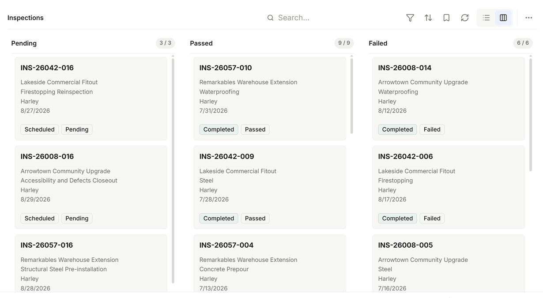Click Failed tag on INS-26008-014
Screen dimensions: 543x298
coord(432,129)
